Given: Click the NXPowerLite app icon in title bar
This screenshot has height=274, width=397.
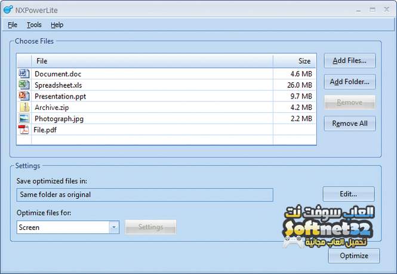Looking at the screenshot, I should pos(8,10).
